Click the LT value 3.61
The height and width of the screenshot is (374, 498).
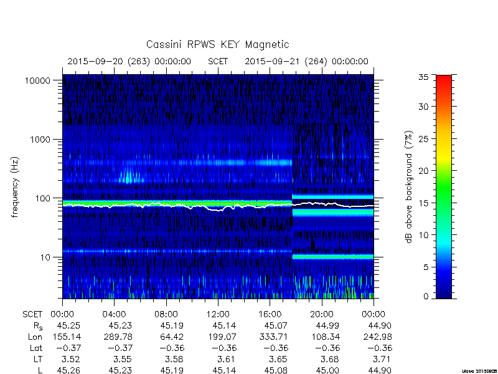[226, 360]
